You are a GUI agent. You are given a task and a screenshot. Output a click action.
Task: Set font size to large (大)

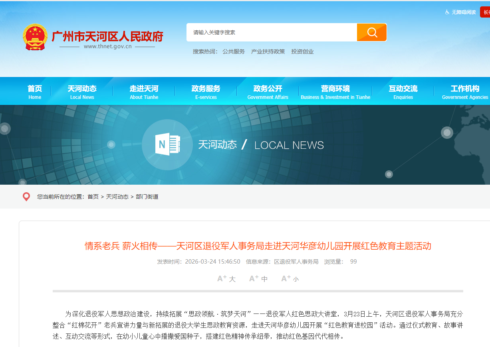tap(226, 279)
